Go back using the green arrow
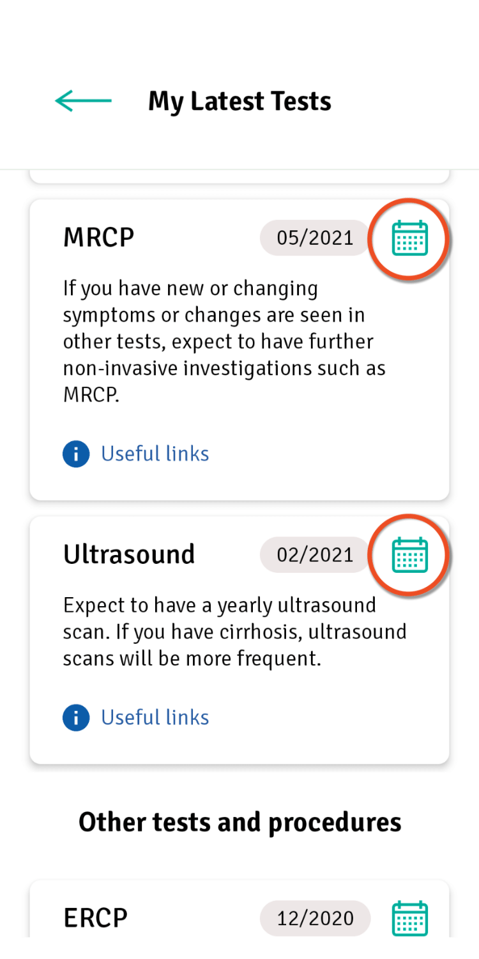Screen dimensions: 479x959 [x=83, y=101]
